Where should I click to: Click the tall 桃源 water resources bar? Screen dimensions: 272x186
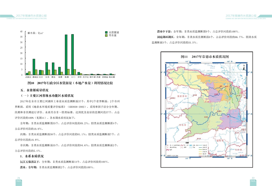pos(66,54)
